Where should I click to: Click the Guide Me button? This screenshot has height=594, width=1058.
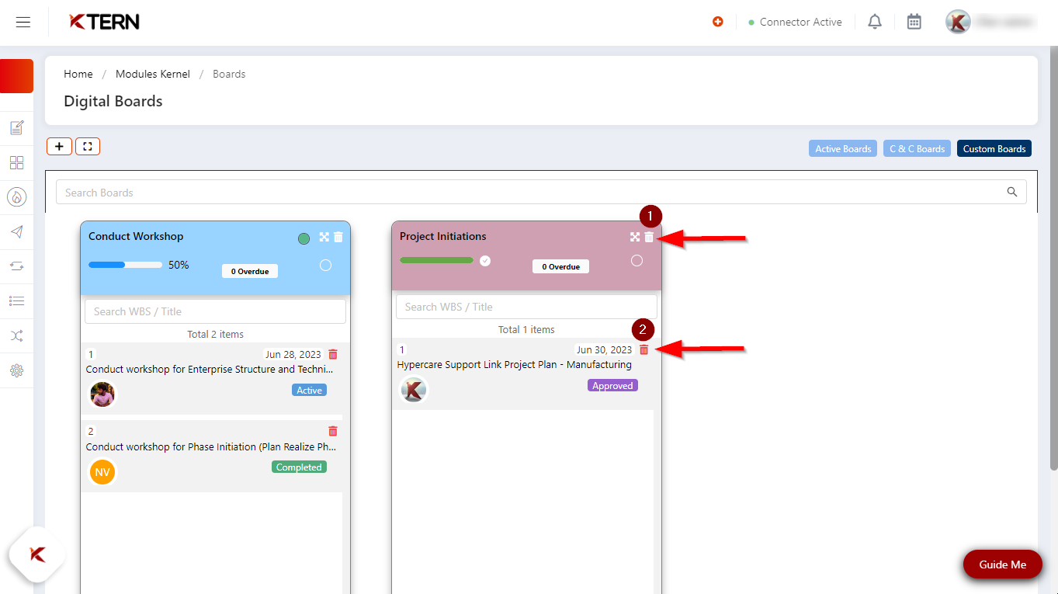click(x=1002, y=564)
